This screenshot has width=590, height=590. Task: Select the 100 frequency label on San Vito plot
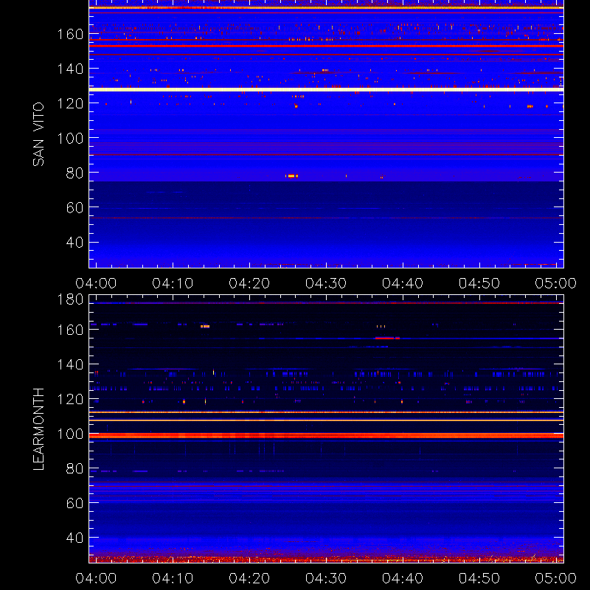pyautogui.click(x=70, y=138)
